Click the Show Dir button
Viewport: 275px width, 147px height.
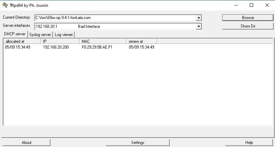pyautogui.click(x=247, y=26)
